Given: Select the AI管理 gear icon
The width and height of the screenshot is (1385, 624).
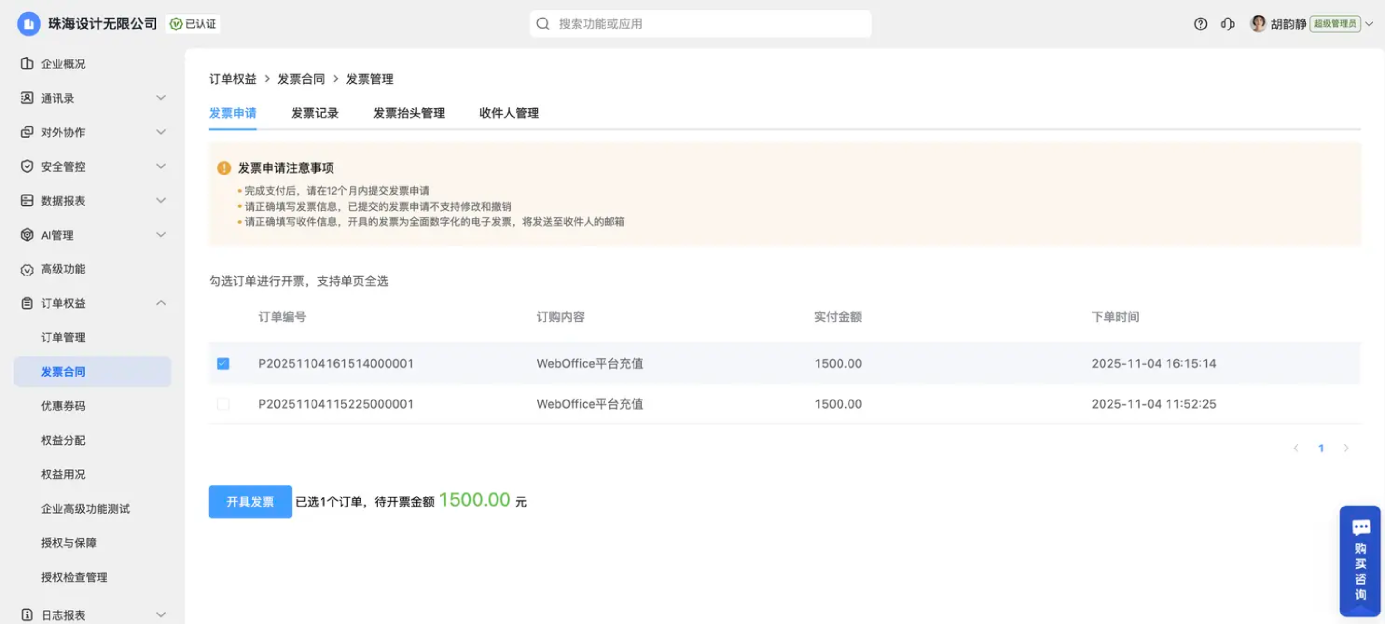Looking at the screenshot, I should [28, 234].
